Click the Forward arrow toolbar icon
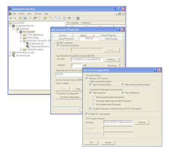Screen dimensions: 169x154 pos(15,18)
